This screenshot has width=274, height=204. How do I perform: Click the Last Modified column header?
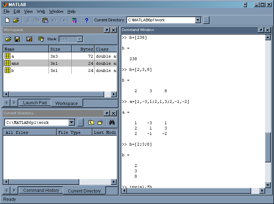tap(105, 132)
